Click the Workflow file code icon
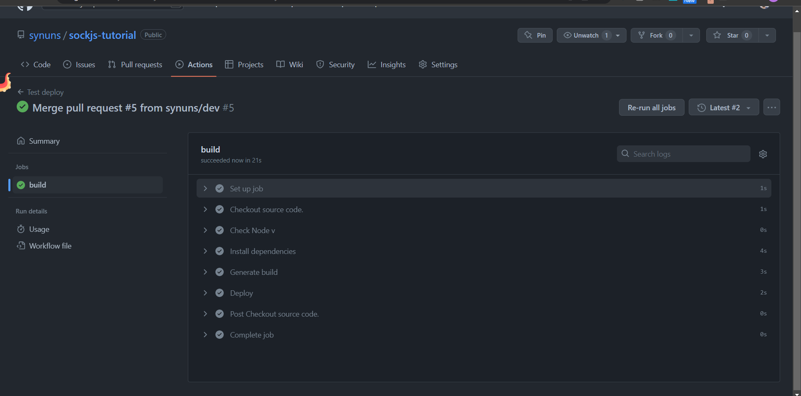The image size is (801, 396). [x=21, y=246]
